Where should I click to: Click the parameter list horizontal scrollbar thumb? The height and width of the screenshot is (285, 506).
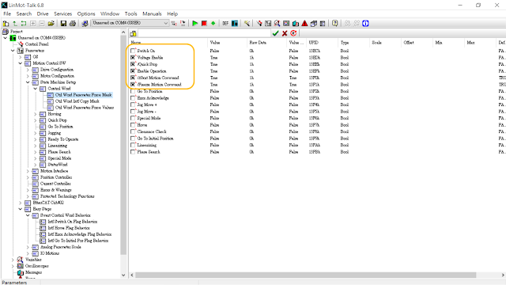pyautogui.click(x=306, y=275)
